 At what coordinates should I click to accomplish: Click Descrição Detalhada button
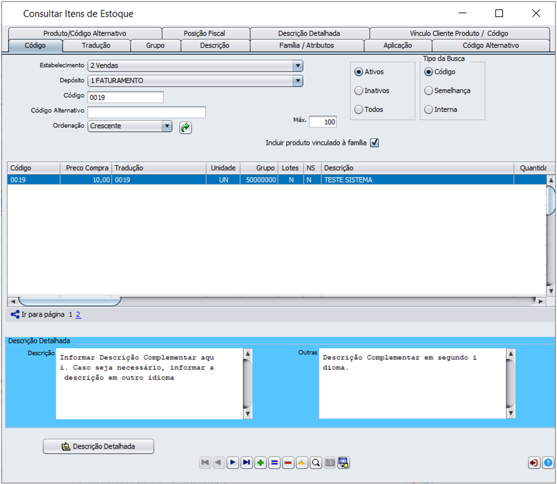(x=98, y=447)
